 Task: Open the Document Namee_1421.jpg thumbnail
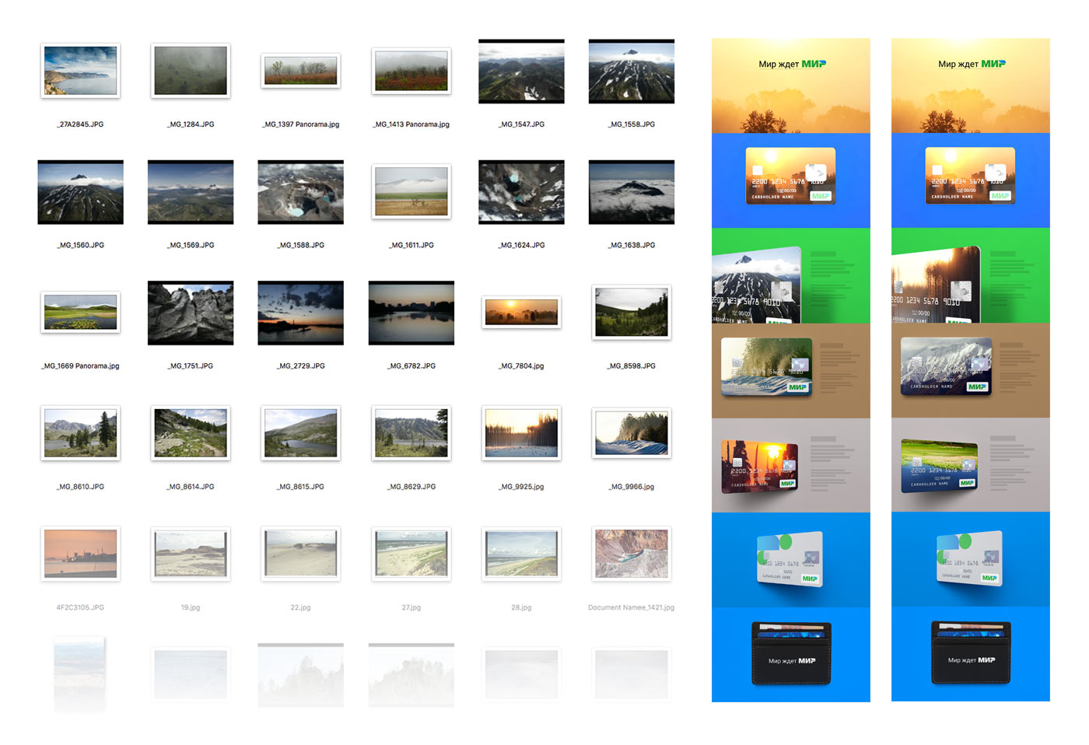click(x=632, y=554)
